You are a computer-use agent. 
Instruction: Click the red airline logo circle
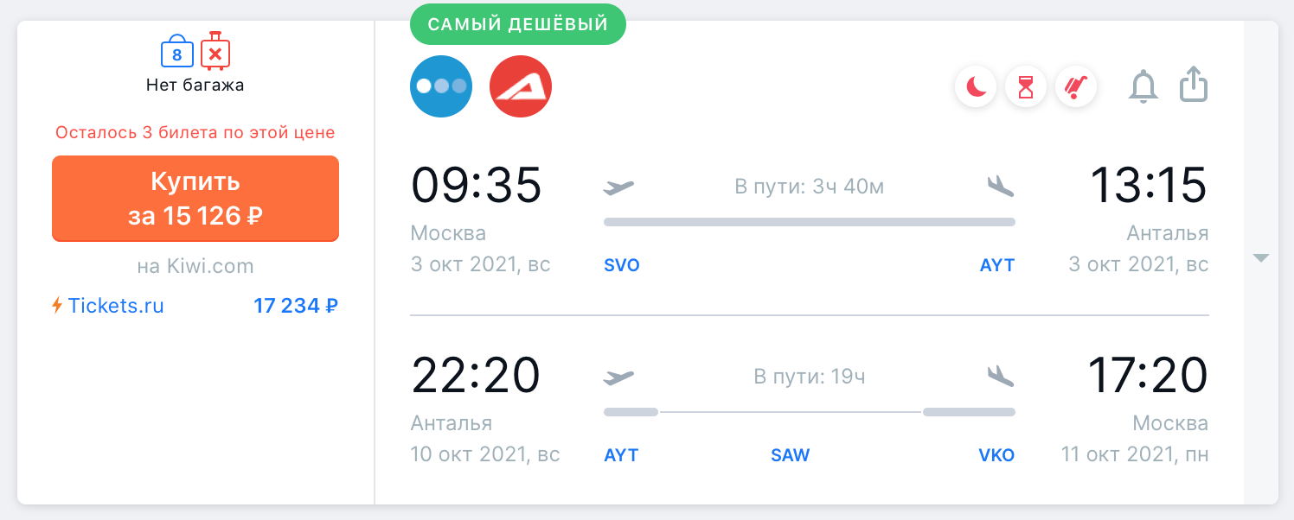(521, 86)
